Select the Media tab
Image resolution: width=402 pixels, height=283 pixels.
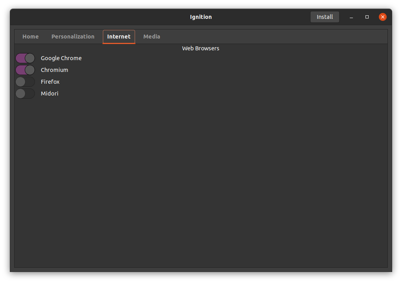click(152, 36)
